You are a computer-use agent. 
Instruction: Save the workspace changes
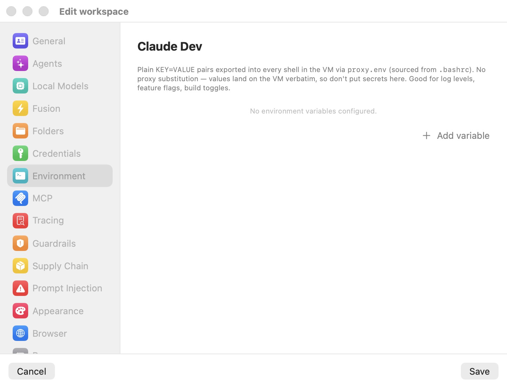480,371
